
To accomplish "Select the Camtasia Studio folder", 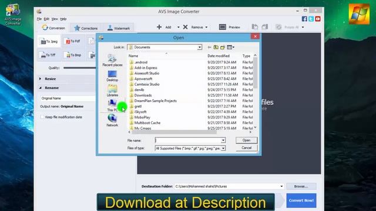I will click(x=147, y=84).
